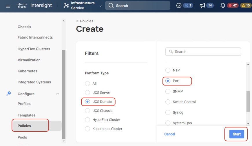Click the Infrastructure Service label
252x146 pixels.
83,6
